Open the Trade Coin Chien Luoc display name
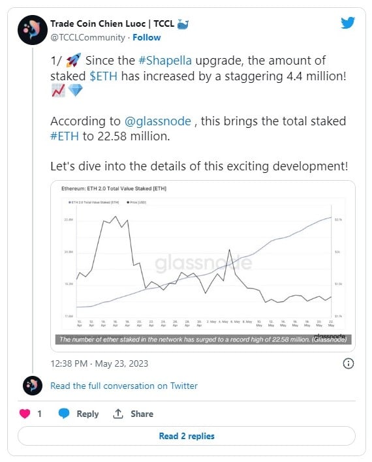 pyautogui.click(x=98, y=23)
